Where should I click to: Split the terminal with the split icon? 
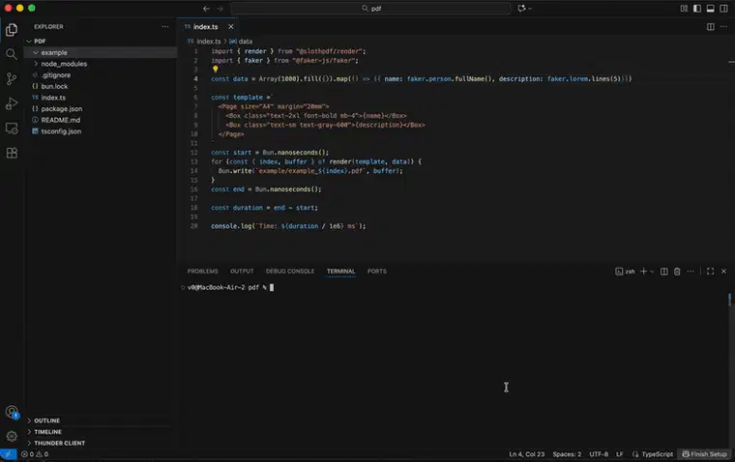pyautogui.click(x=664, y=272)
